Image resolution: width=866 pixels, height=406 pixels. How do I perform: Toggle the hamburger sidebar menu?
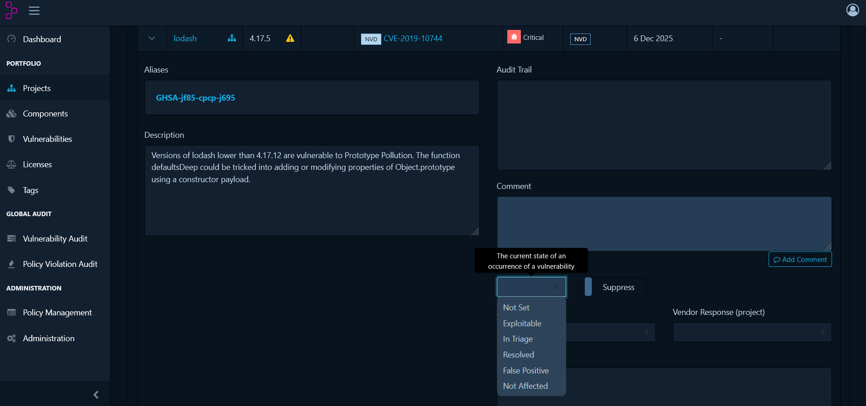click(34, 10)
